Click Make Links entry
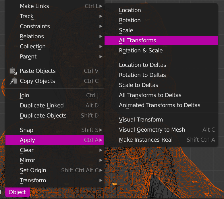 point(34,6)
